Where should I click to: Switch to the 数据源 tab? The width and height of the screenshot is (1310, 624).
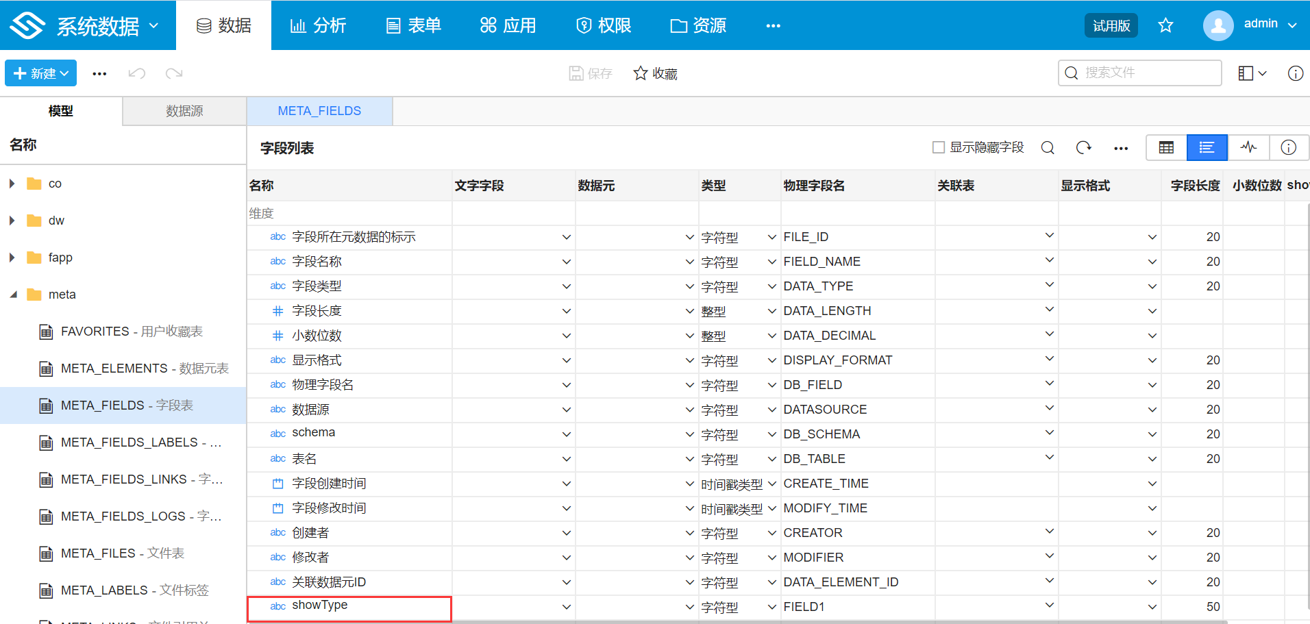point(184,111)
